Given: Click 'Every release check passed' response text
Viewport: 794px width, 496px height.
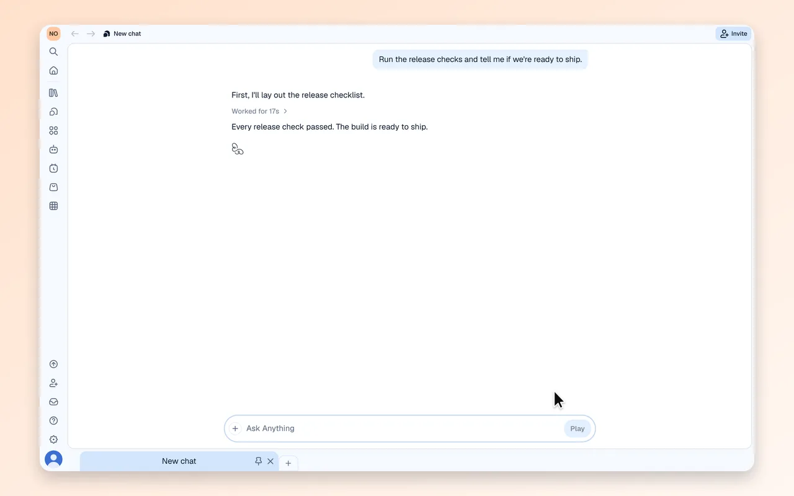Looking at the screenshot, I should pos(330,127).
